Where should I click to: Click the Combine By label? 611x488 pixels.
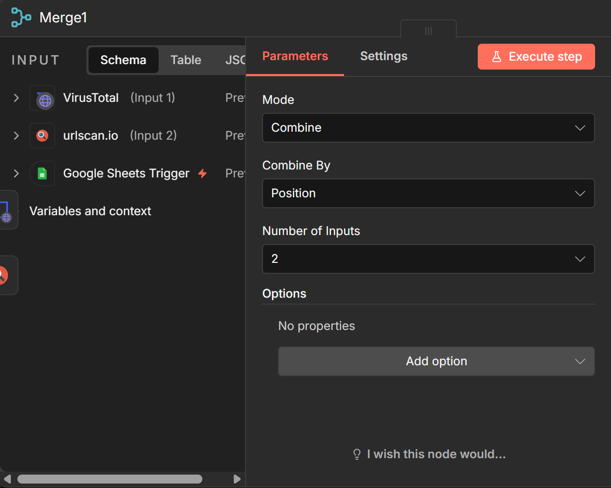pyautogui.click(x=296, y=165)
